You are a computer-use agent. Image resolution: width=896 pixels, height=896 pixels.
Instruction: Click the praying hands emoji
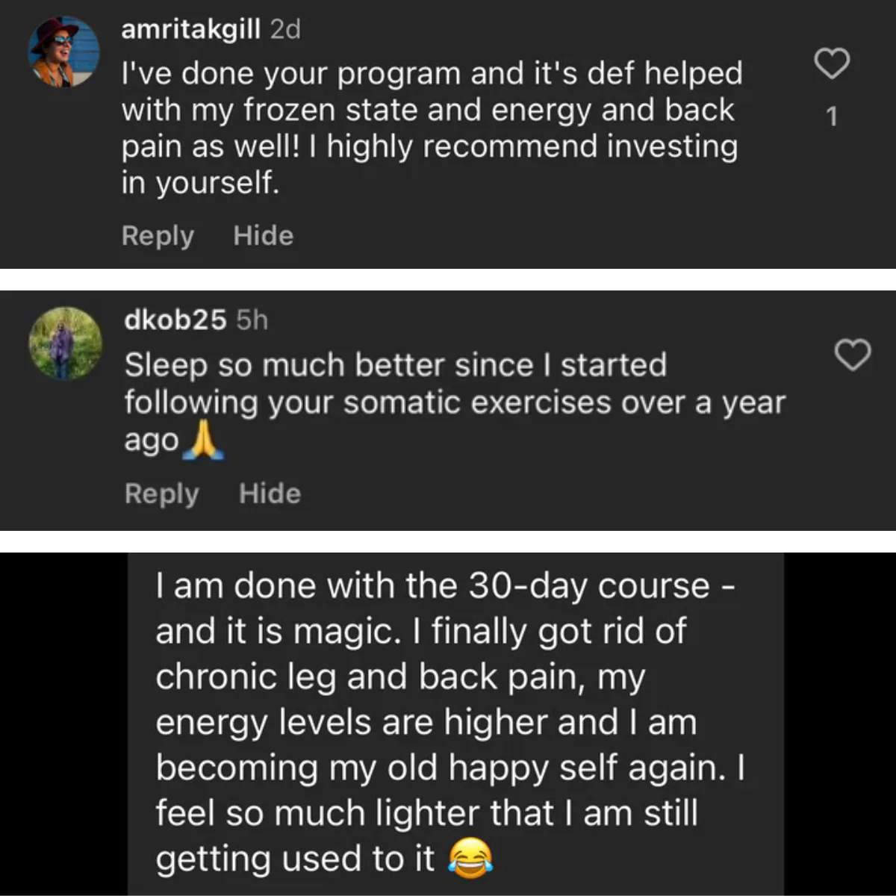(x=204, y=441)
